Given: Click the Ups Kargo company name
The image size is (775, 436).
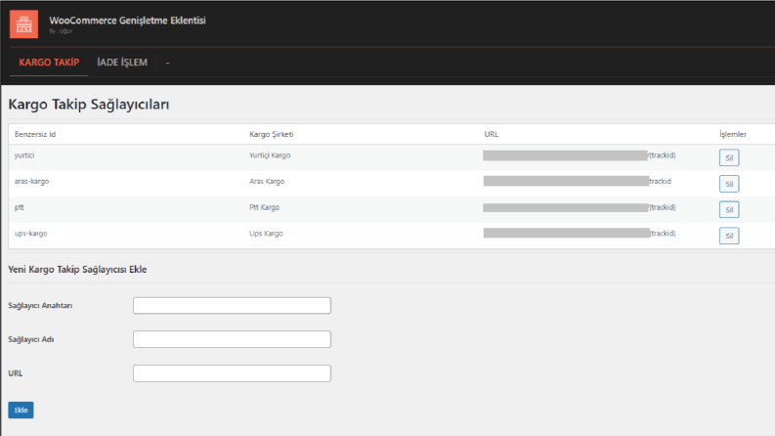Looking at the screenshot, I should (266, 234).
